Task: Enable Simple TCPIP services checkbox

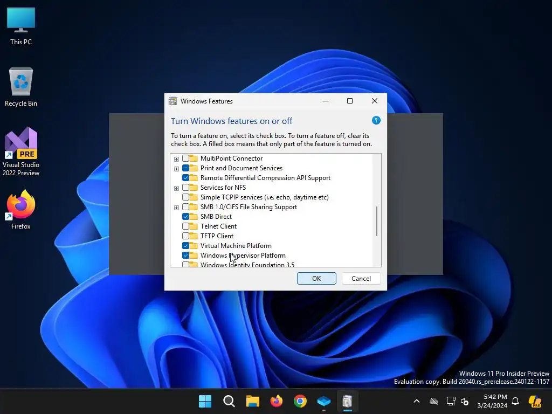Action: tap(185, 197)
